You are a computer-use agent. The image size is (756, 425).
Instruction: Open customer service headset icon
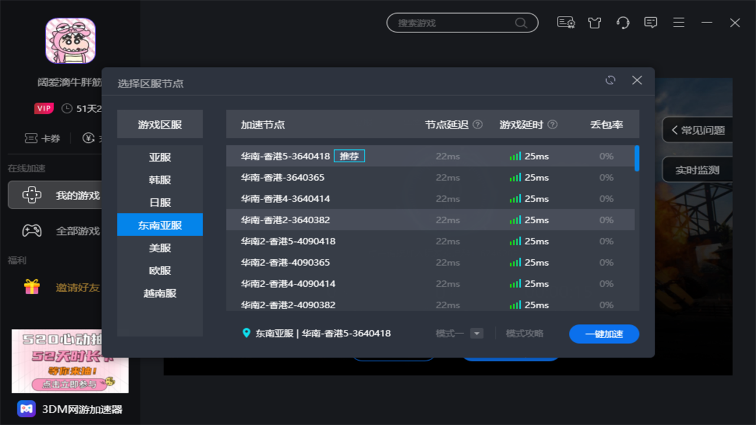(x=623, y=23)
